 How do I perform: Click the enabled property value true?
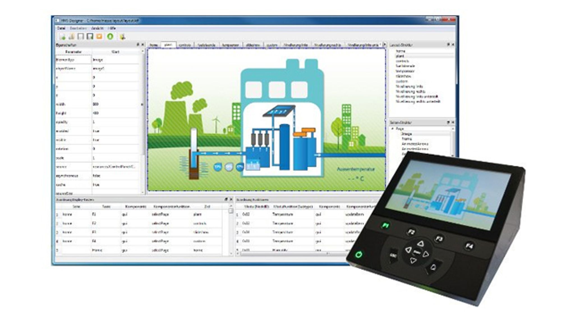click(116, 131)
